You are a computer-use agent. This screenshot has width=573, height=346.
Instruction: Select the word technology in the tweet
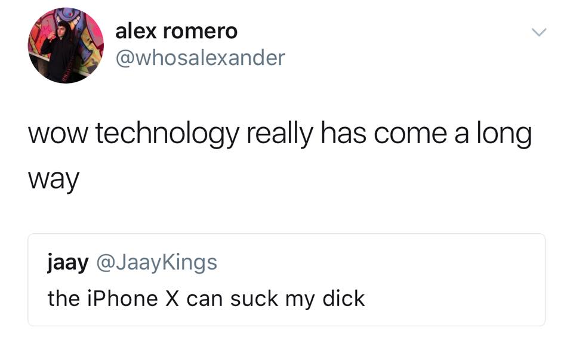click(167, 134)
